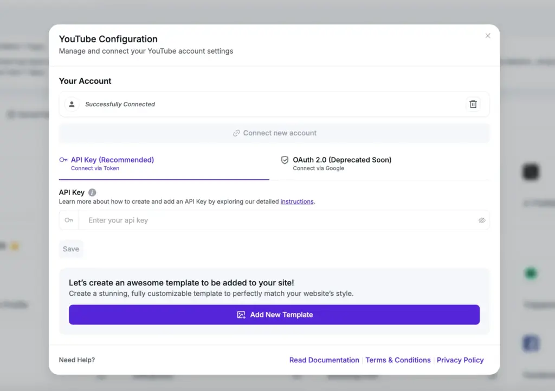Click the trash icon to remove connected account
This screenshot has width=555, height=391.
(x=473, y=104)
